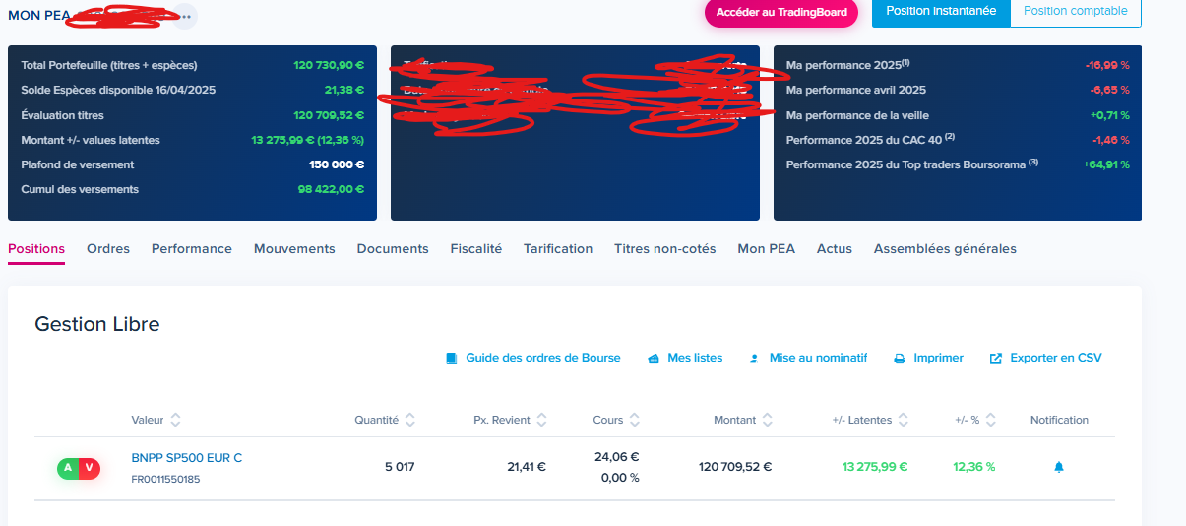This screenshot has height=526, width=1186.
Task: Click the red V sell button
Action: (90, 468)
